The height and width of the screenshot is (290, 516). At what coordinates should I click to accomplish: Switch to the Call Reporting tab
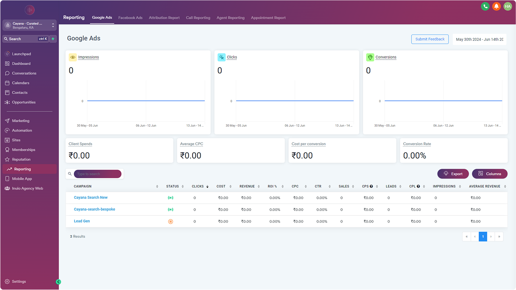198,18
